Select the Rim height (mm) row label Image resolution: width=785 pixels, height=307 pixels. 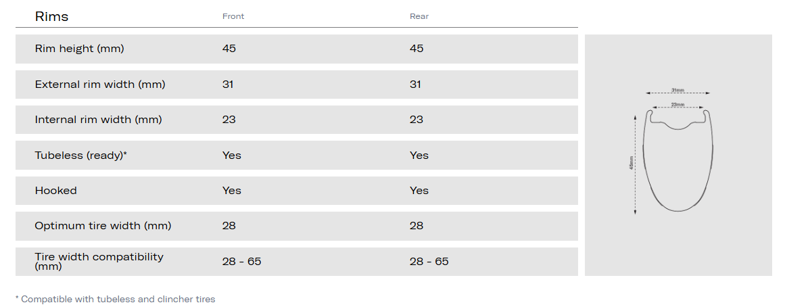[x=79, y=49]
